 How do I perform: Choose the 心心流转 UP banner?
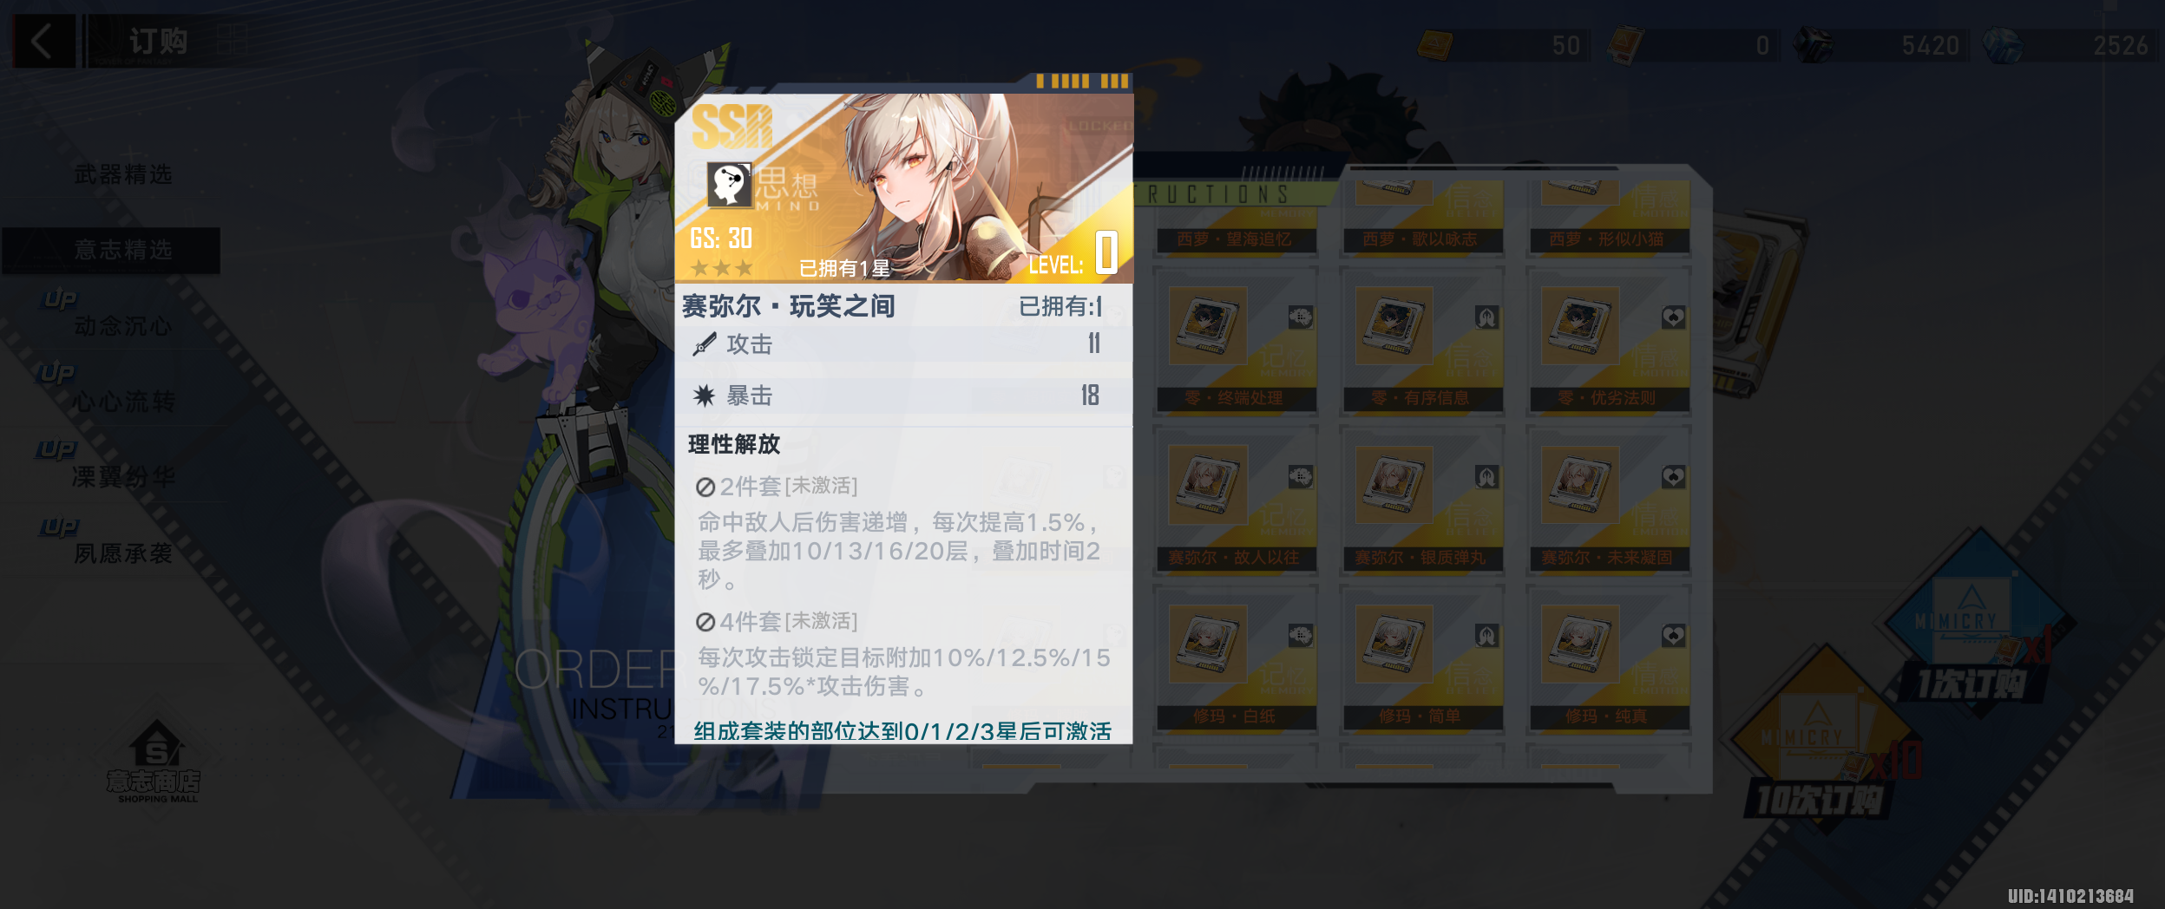(122, 401)
